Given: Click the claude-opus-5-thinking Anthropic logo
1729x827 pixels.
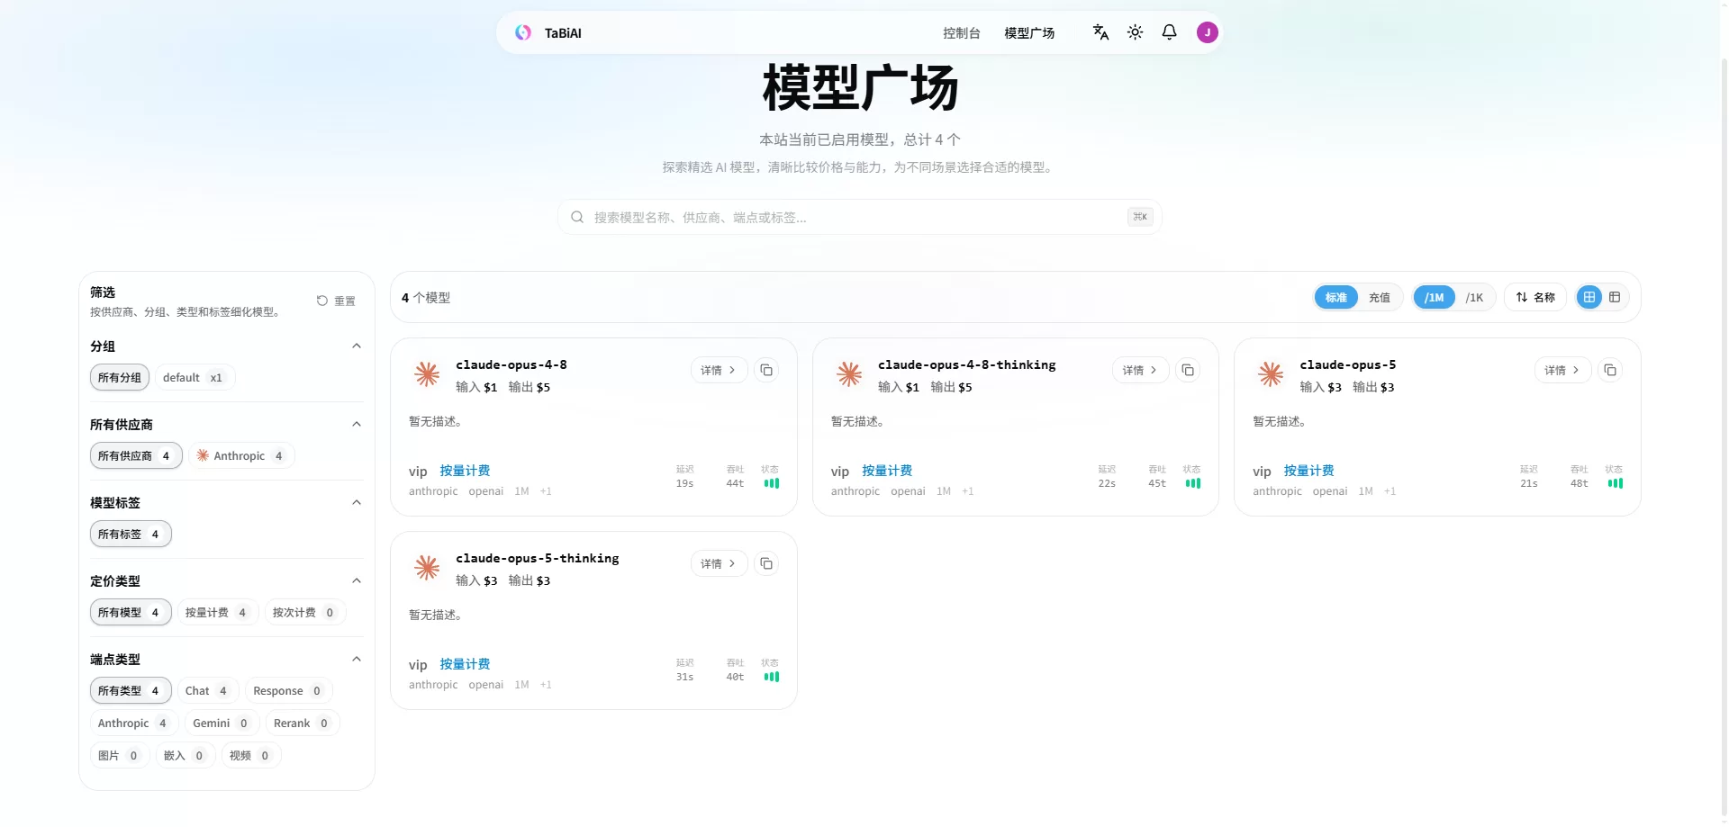Looking at the screenshot, I should [427, 567].
